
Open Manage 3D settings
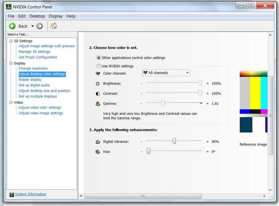35,52
